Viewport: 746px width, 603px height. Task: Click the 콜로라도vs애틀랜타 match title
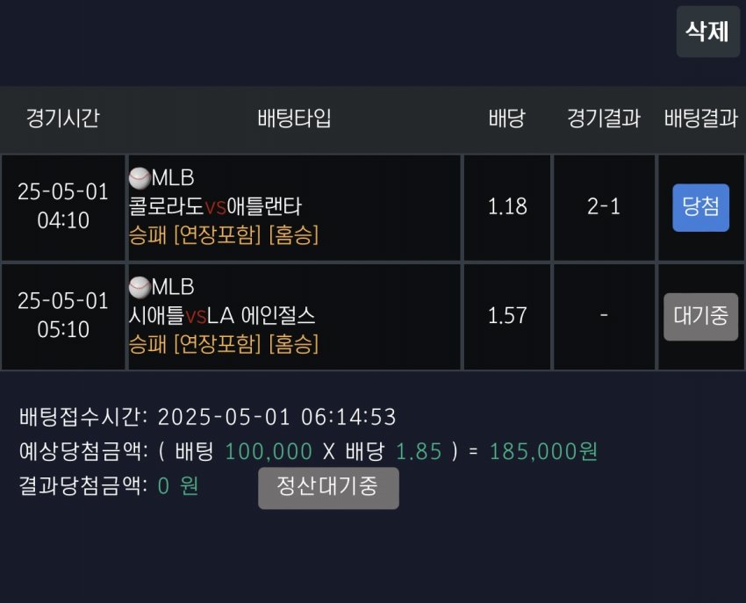[215, 206]
